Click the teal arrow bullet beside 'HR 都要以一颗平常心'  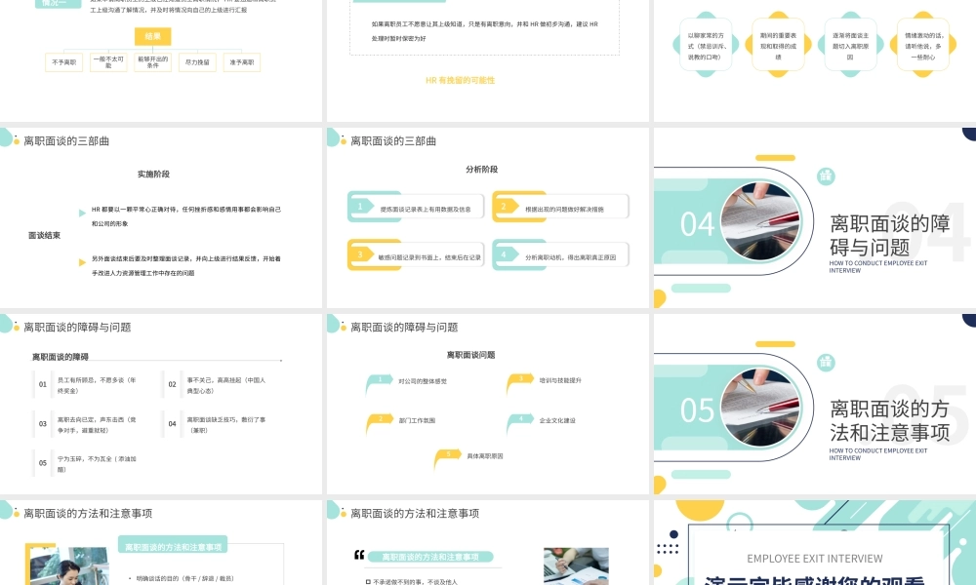click(x=82, y=213)
